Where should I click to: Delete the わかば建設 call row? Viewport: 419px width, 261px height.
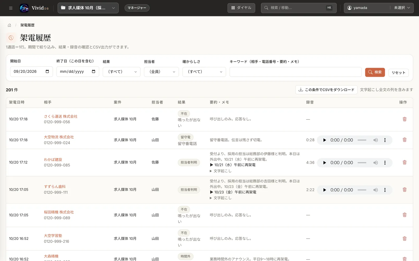404,162
